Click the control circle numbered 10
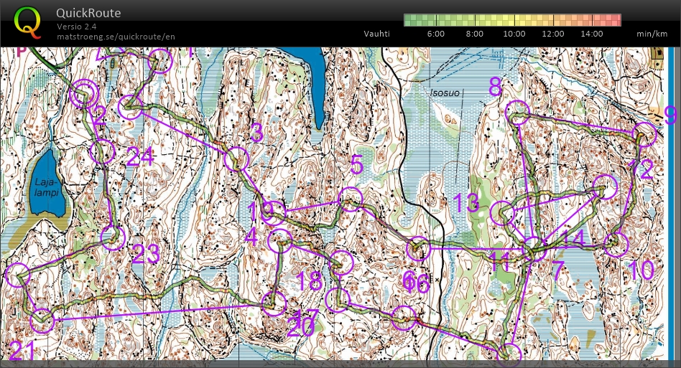The width and height of the screenshot is (681, 368). (x=616, y=245)
